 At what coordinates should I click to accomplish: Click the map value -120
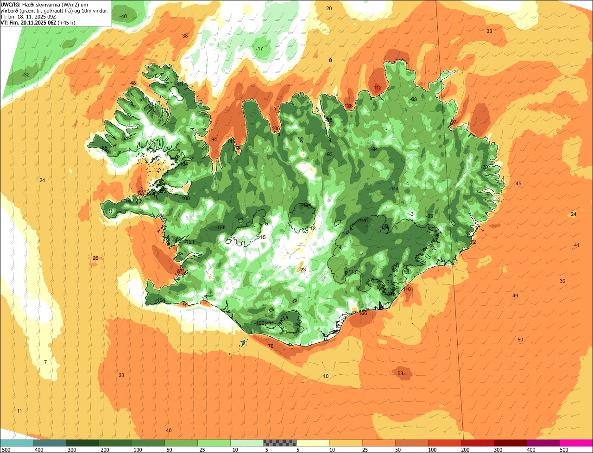click(363, 220)
